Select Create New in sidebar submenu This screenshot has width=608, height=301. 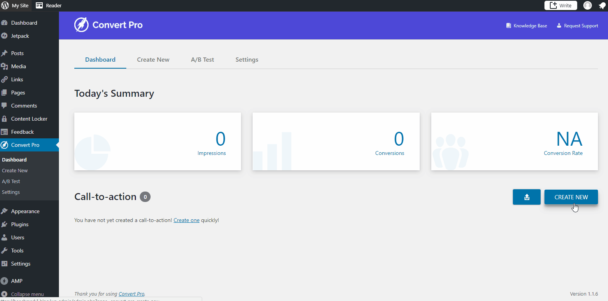pyautogui.click(x=15, y=170)
